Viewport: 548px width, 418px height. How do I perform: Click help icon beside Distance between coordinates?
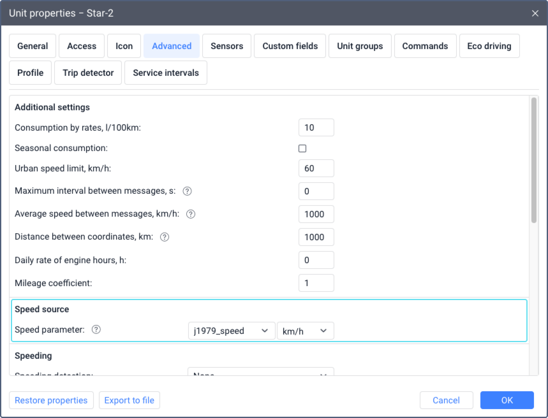point(165,237)
